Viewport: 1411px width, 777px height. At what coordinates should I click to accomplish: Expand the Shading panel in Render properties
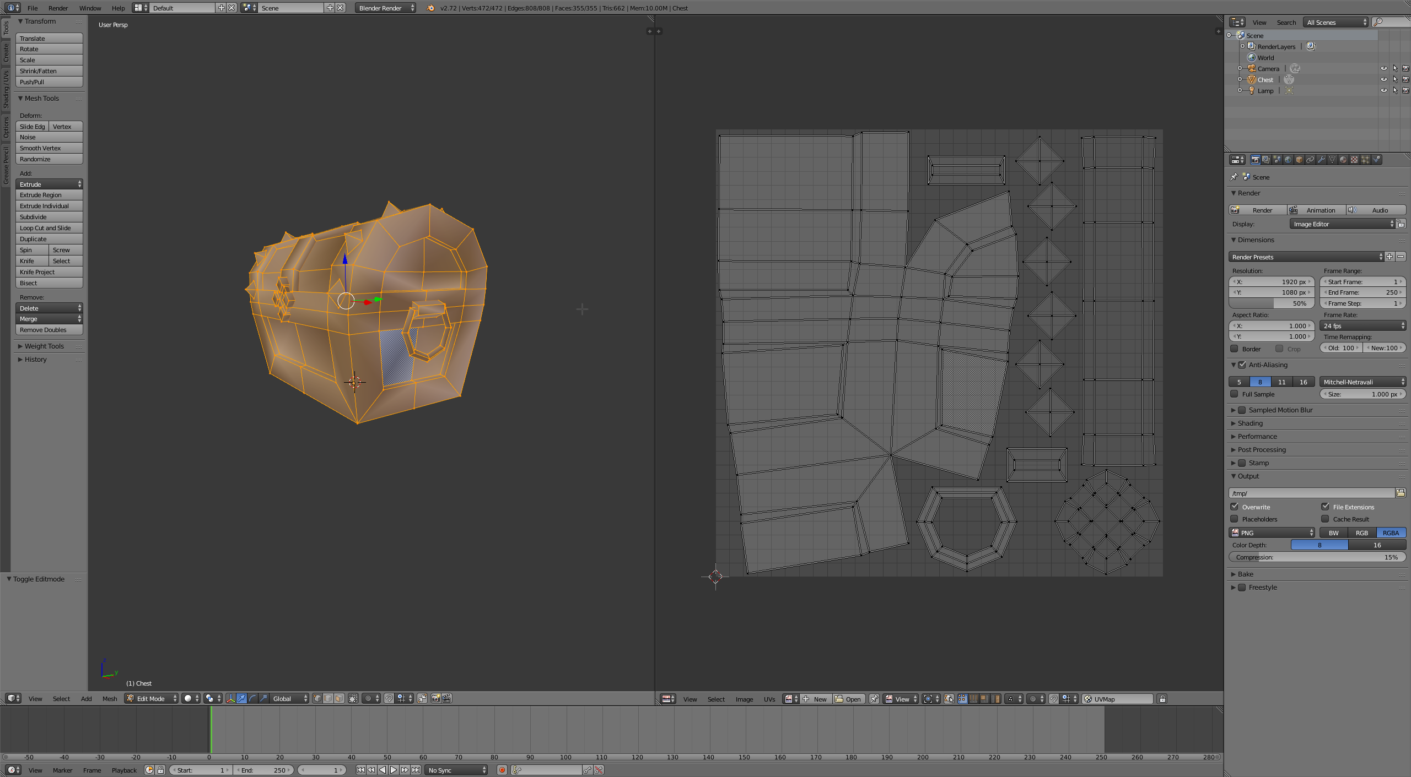(x=1250, y=423)
